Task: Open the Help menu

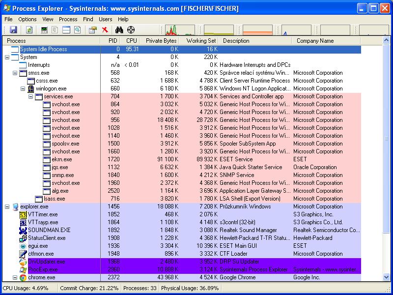Action: tap(123, 19)
